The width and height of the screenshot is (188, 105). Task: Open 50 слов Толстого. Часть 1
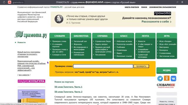pyautogui.click(x=68, y=87)
